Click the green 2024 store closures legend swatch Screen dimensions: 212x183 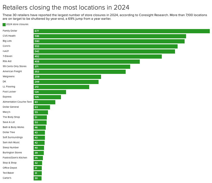click(x=4, y=25)
